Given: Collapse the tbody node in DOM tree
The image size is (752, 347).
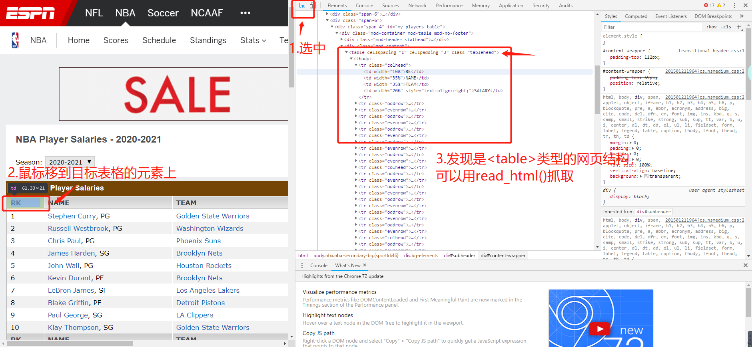Looking at the screenshot, I should coord(351,59).
